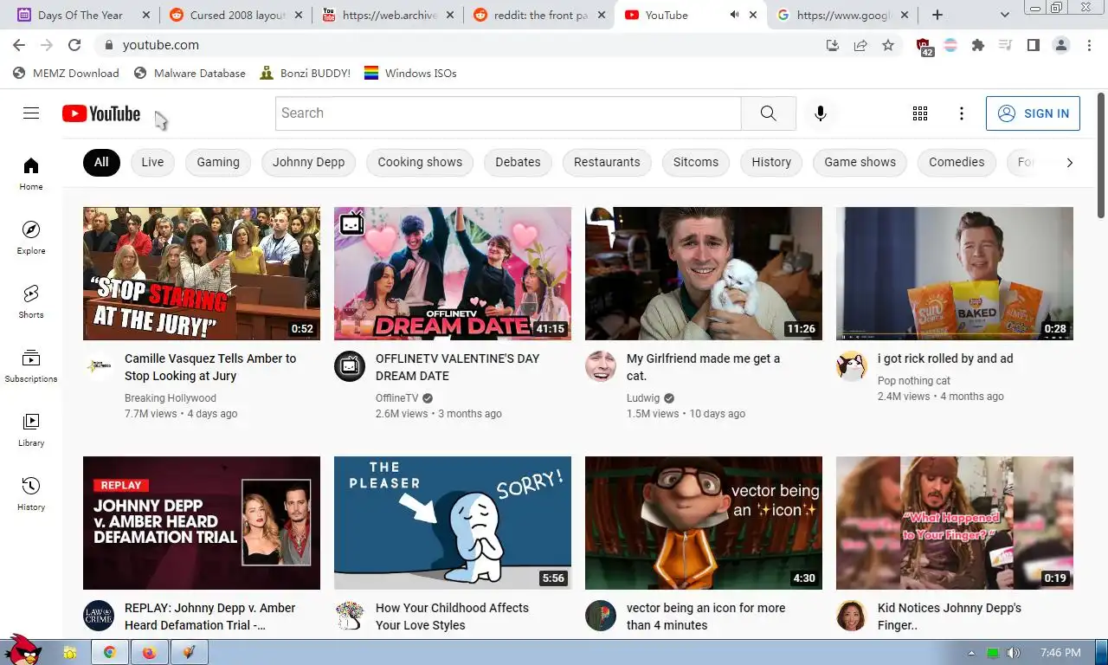Viewport: 1108px width, 665px height.
Task: Open 'vector being an icon' thumbnail
Action: click(x=704, y=523)
